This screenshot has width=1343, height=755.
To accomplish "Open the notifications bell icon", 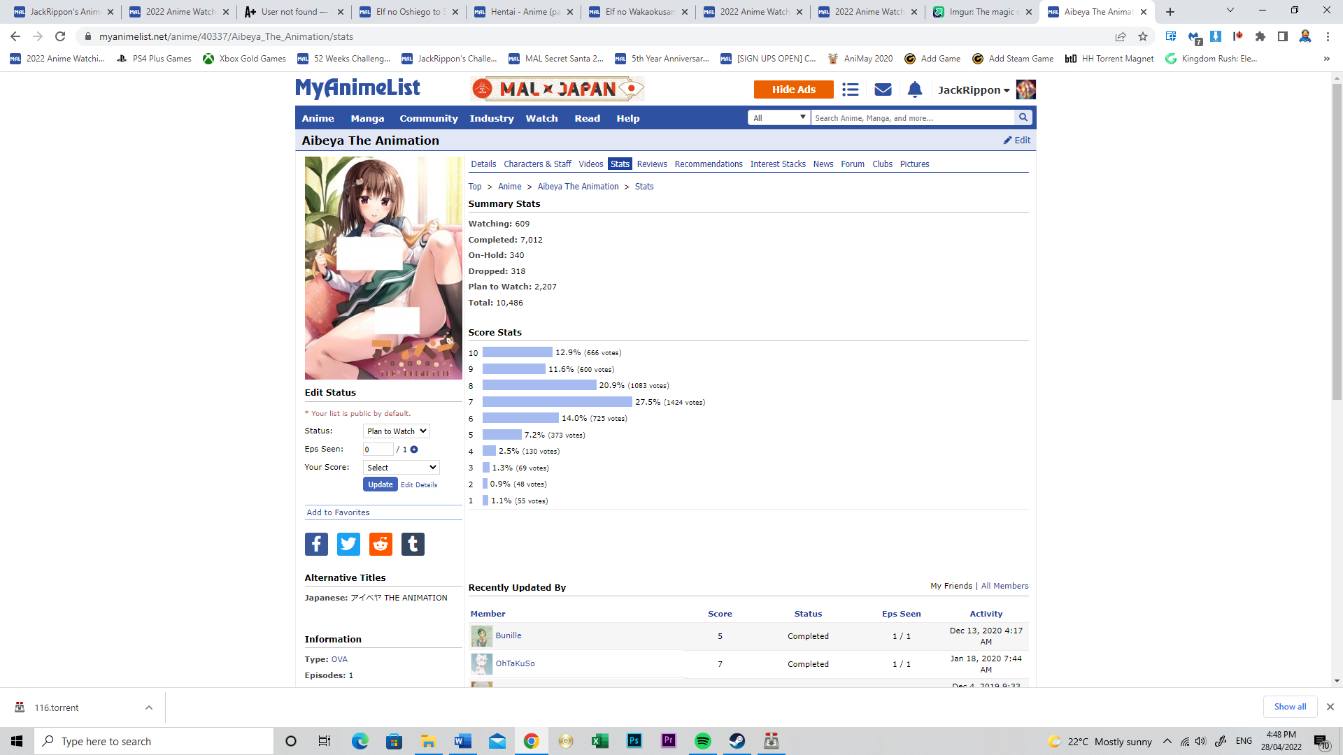I will coord(914,89).
